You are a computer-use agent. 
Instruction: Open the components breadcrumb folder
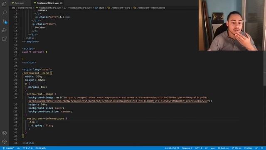tap(25, 8)
